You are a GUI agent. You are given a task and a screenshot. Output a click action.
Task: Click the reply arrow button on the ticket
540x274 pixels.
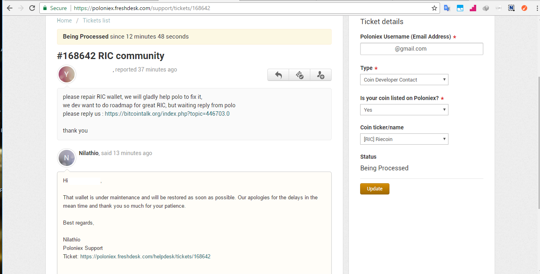tap(278, 75)
